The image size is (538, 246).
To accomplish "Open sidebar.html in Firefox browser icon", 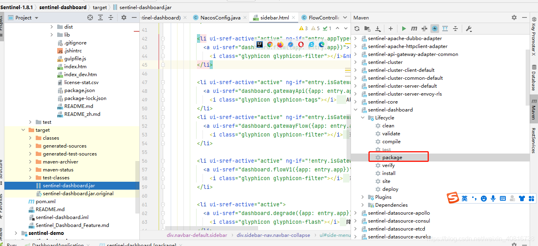I will pyautogui.click(x=280, y=44).
